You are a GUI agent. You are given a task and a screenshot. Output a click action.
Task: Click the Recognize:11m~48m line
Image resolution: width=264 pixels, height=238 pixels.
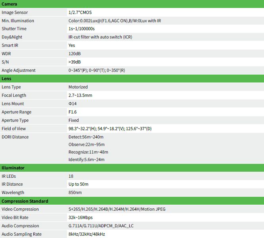point(88,152)
